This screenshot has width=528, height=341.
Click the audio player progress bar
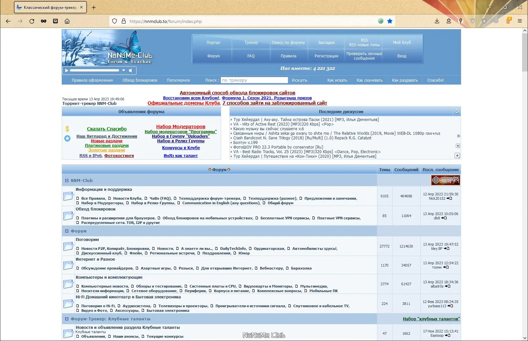95,70
